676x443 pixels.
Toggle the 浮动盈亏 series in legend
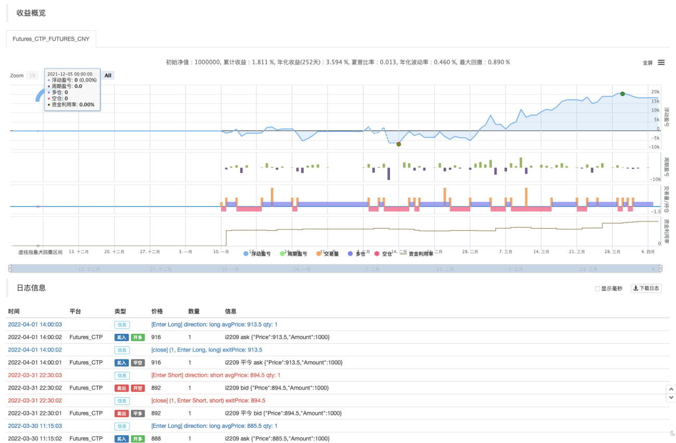point(258,254)
